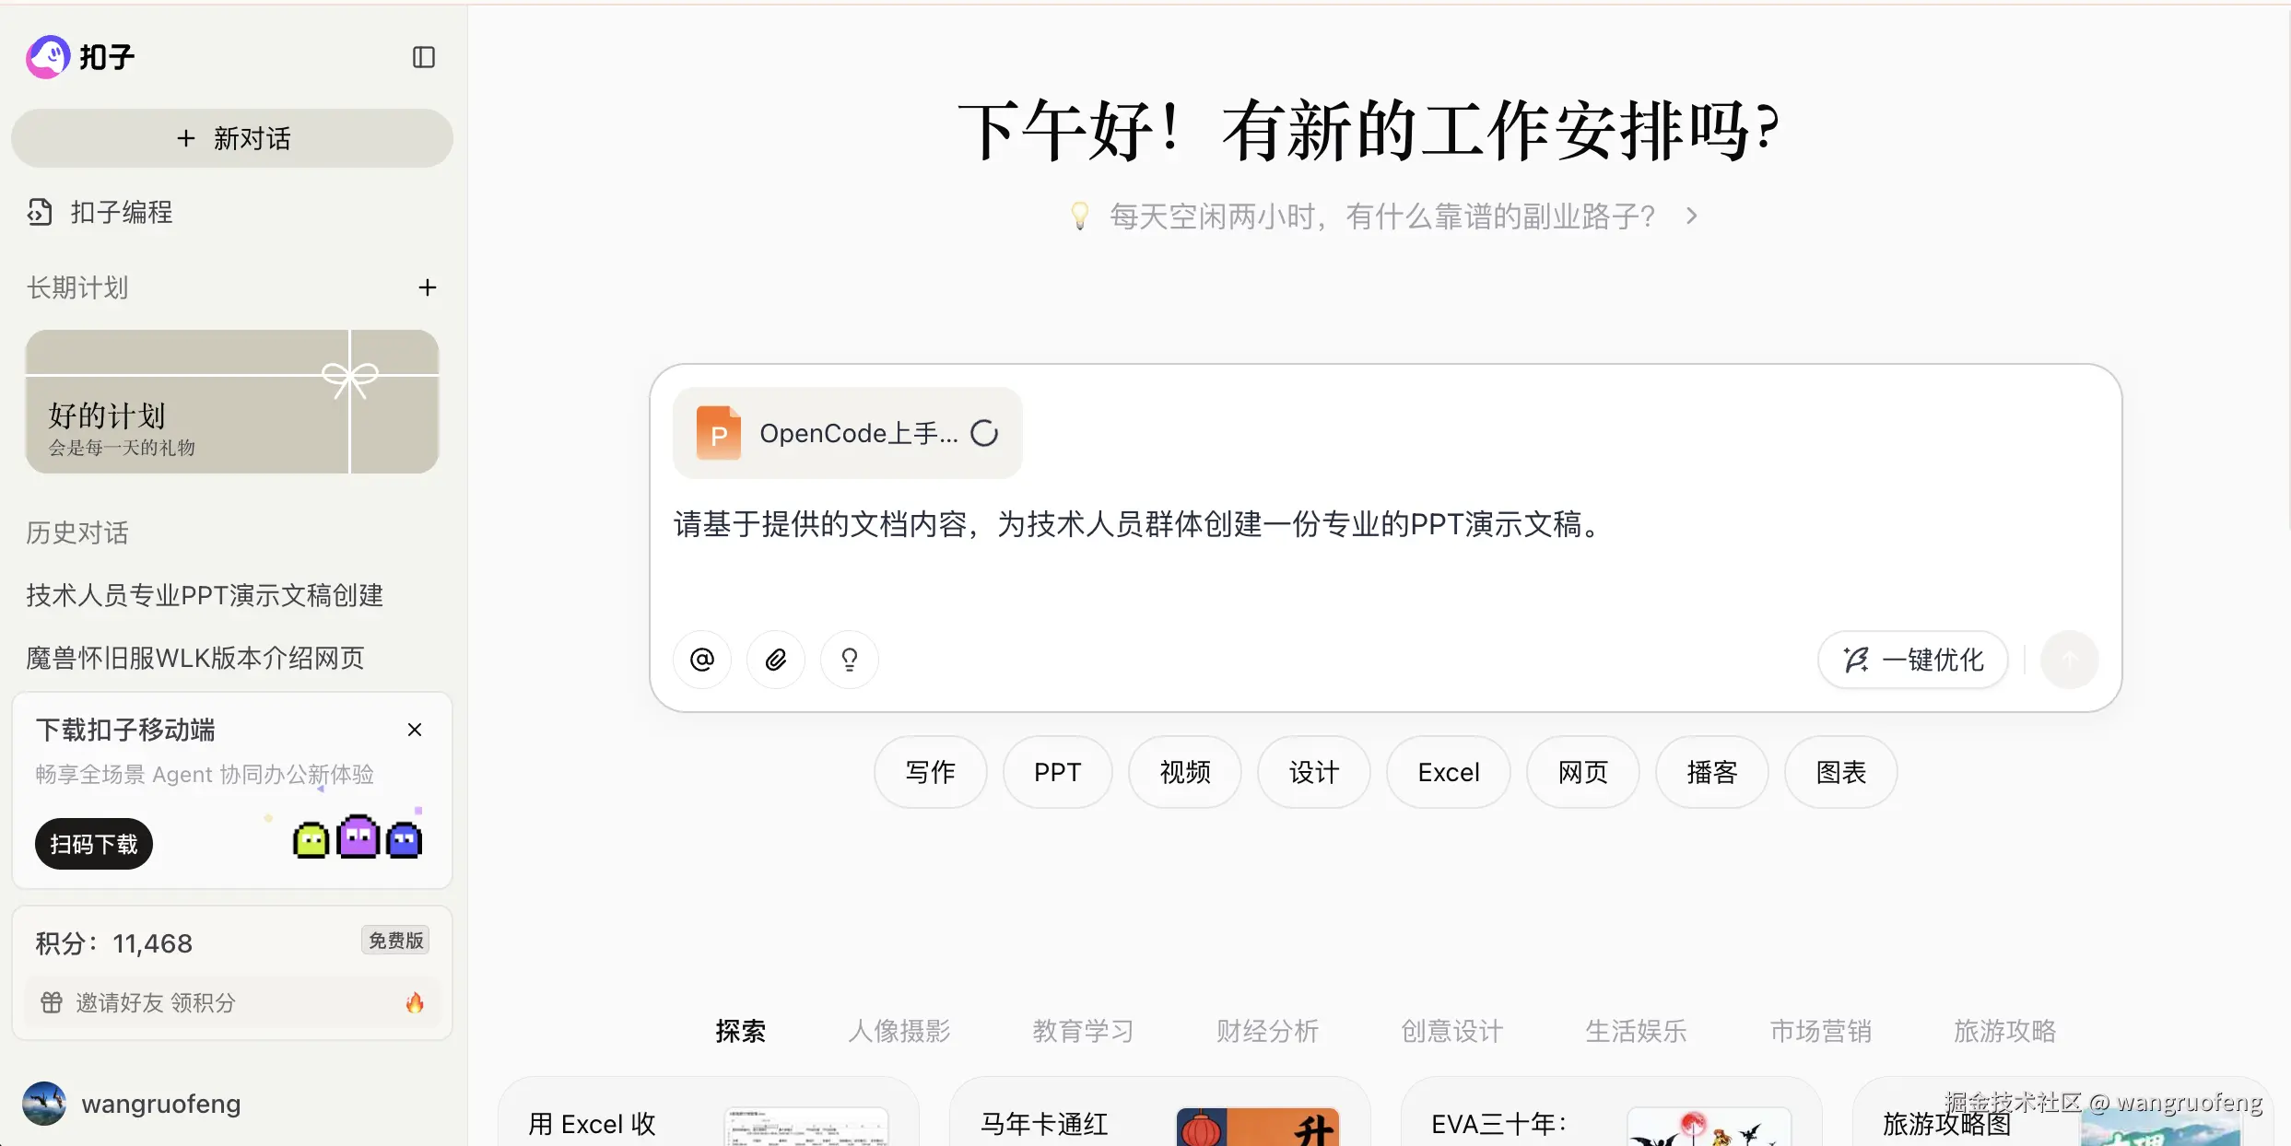2291x1146 pixels.
Task: Click the @ mention icon in the input box
Action: (702, 660)
